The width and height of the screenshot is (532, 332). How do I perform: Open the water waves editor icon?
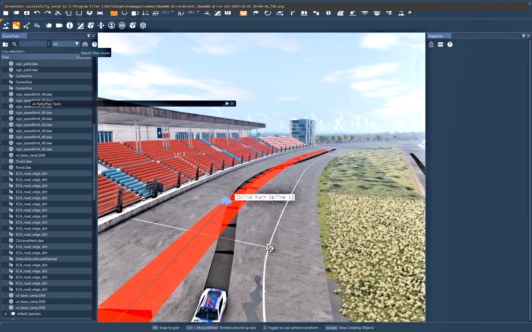click(x=340, y=13)
